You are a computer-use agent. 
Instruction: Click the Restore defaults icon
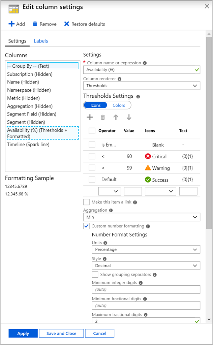click(66, 24)
